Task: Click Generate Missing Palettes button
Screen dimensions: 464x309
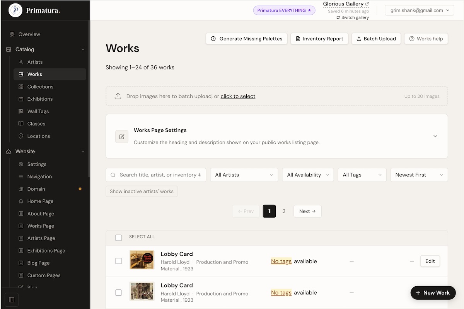Action: coord(247,39)
